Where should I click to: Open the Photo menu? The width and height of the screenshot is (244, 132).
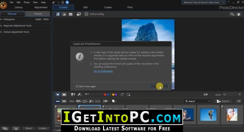27,2
